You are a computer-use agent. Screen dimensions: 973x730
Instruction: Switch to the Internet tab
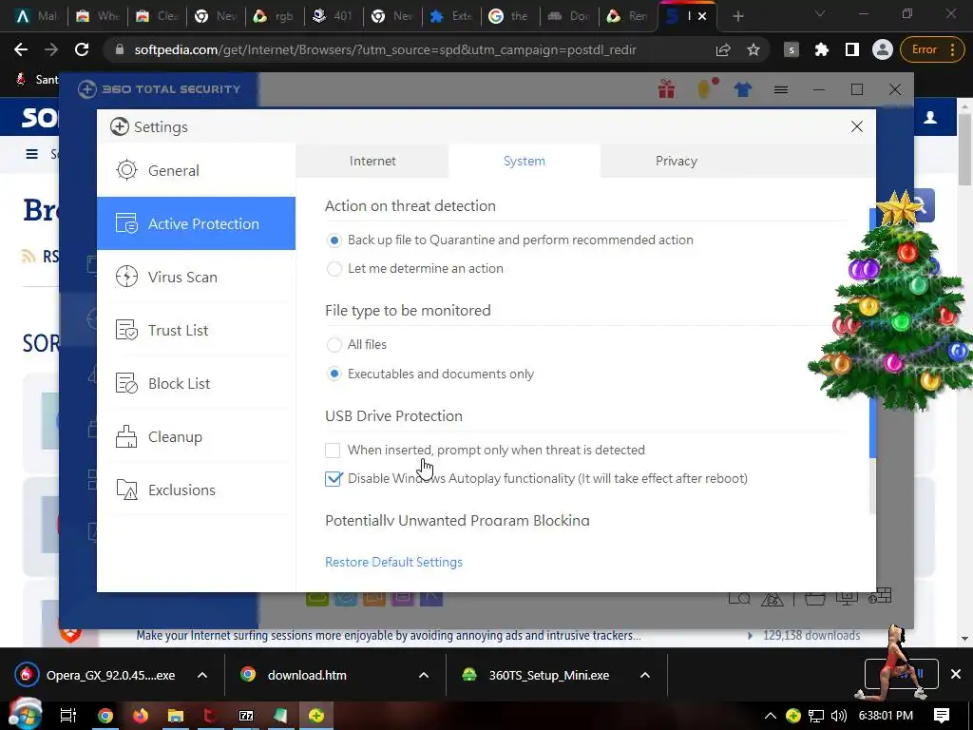tap(372, 161)
